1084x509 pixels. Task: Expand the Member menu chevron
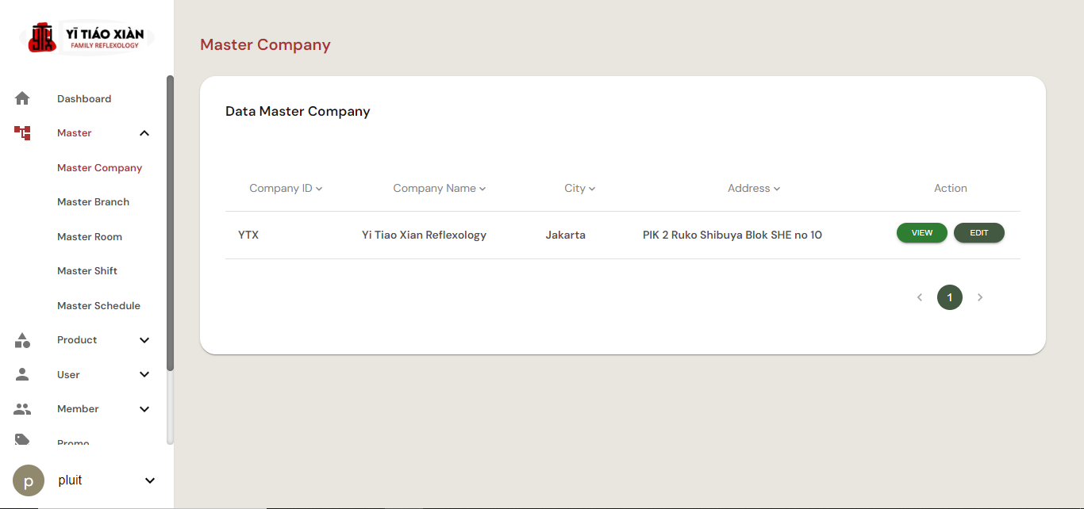pos(144,409)
